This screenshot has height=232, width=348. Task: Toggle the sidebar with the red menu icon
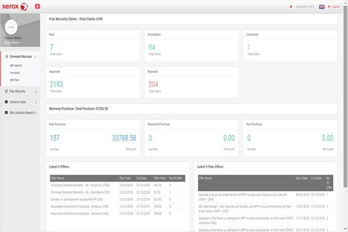(x=38, y=6)
